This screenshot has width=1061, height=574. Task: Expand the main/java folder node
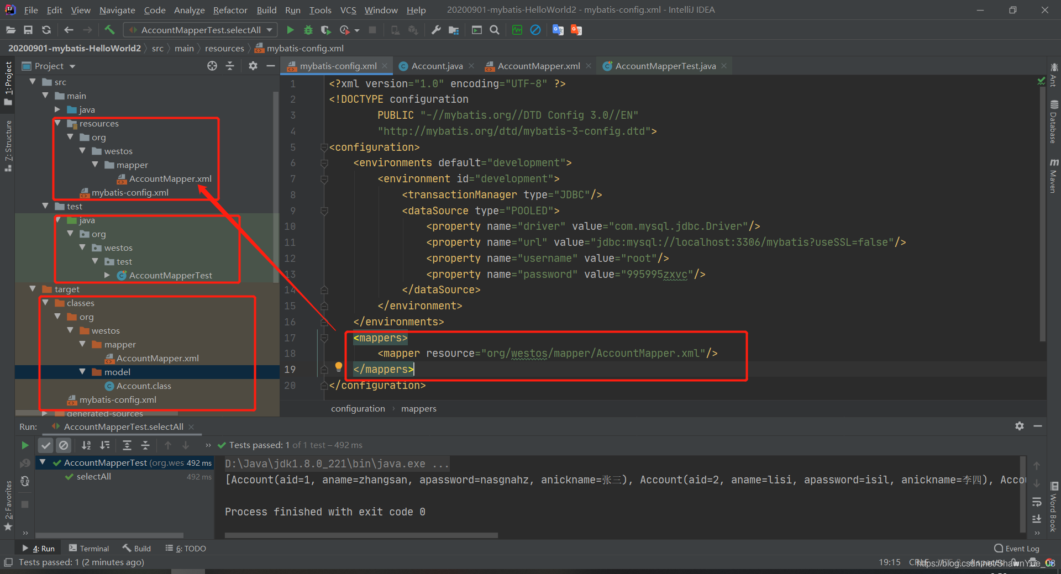point(57,109)
